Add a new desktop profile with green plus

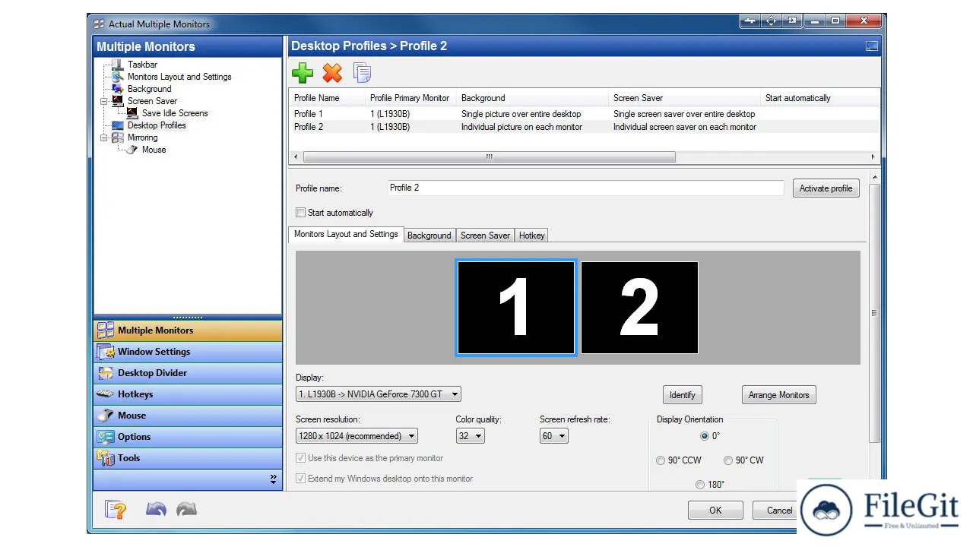(303, 73)
